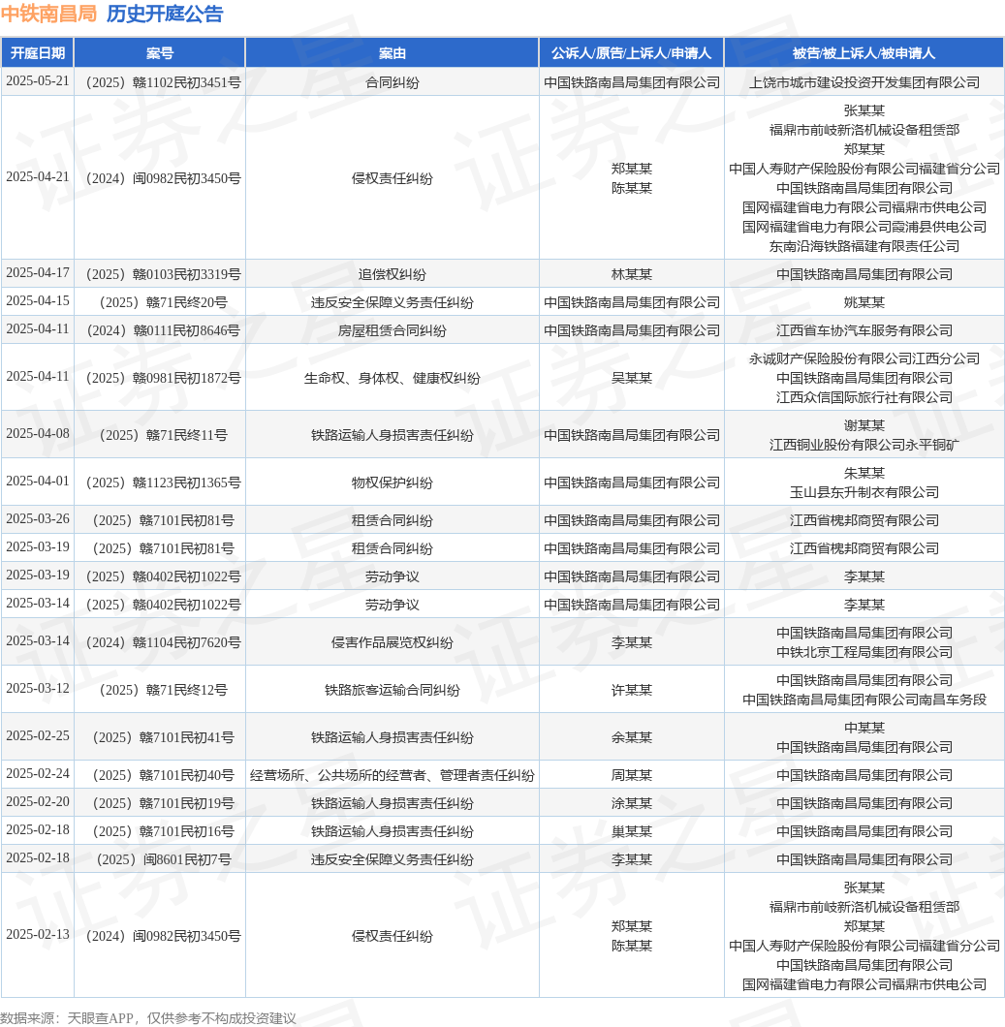The height and width of the screenshot is (1027, 1005).
Task: Click the date 2025-05-21
Action: [x=38, y=81]
